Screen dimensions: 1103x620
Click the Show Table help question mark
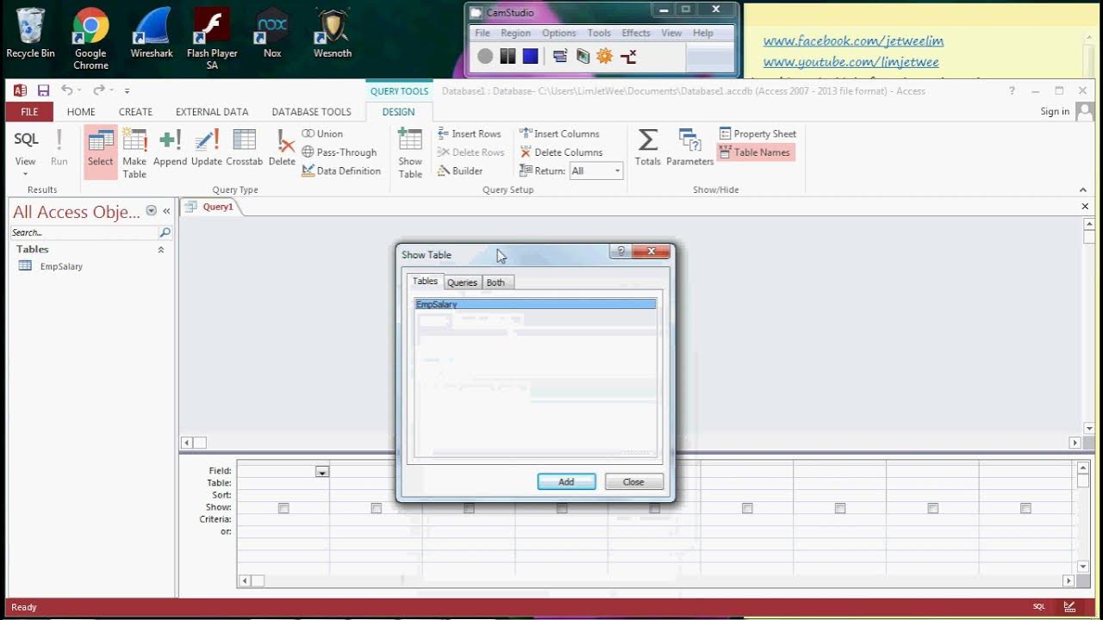tap(620, 251)
